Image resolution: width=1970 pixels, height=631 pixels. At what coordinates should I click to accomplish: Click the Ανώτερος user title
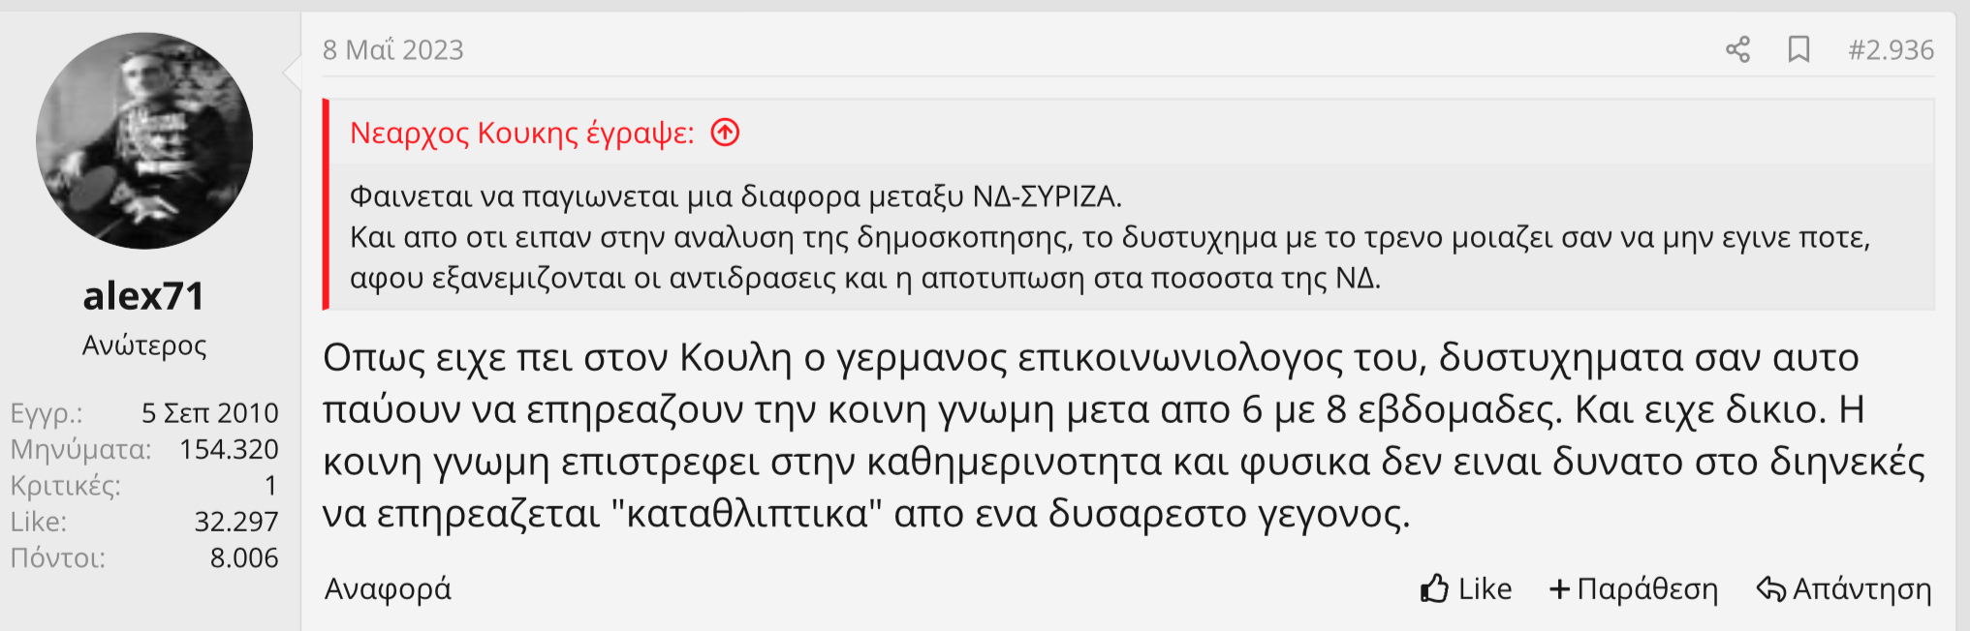[144, 346]
